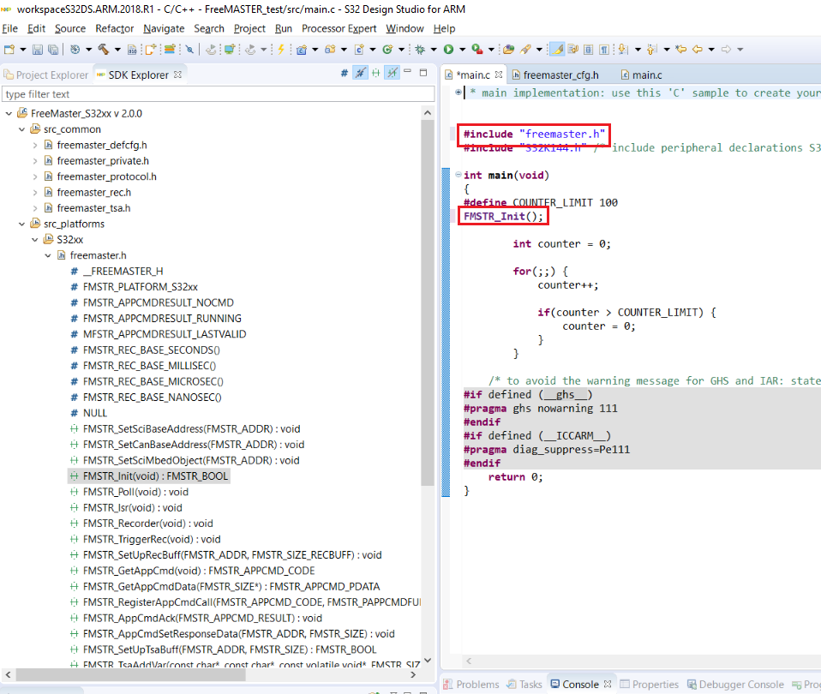
Task: Click the New C source file icon
Action: (x=359, y=49)
